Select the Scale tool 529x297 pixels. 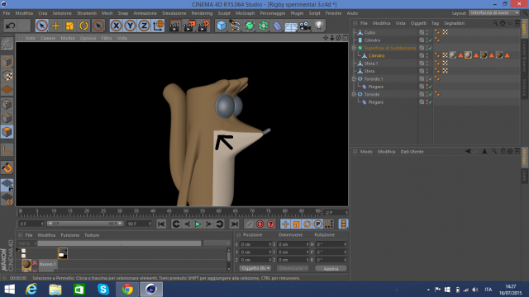(69, 26)
